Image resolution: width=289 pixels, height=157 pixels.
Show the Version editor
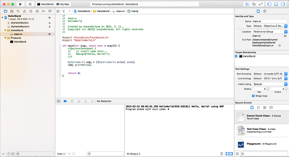(x=261, y=4)
